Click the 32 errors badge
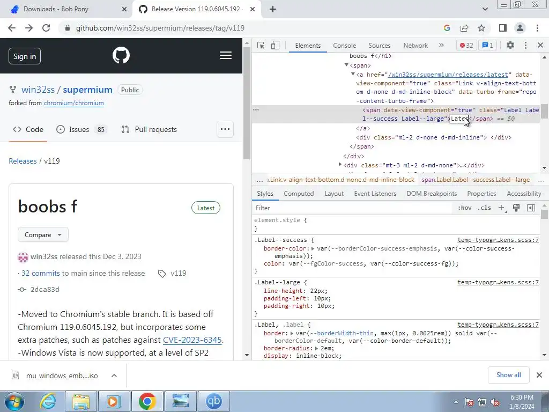The width and height of the screenshot is (549, 412). coord(466,46)
